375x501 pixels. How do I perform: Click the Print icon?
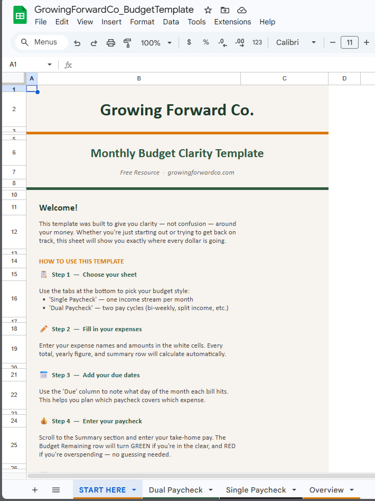(110, 42)
